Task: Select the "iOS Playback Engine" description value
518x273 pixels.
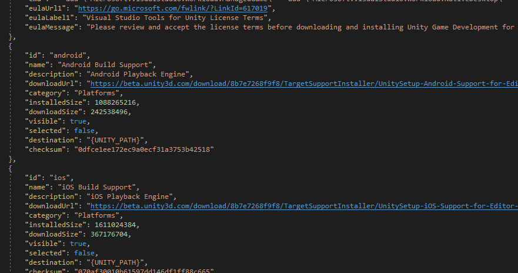Action: [130, 197]
